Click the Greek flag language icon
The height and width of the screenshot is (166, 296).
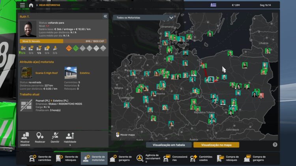(213, 5)
